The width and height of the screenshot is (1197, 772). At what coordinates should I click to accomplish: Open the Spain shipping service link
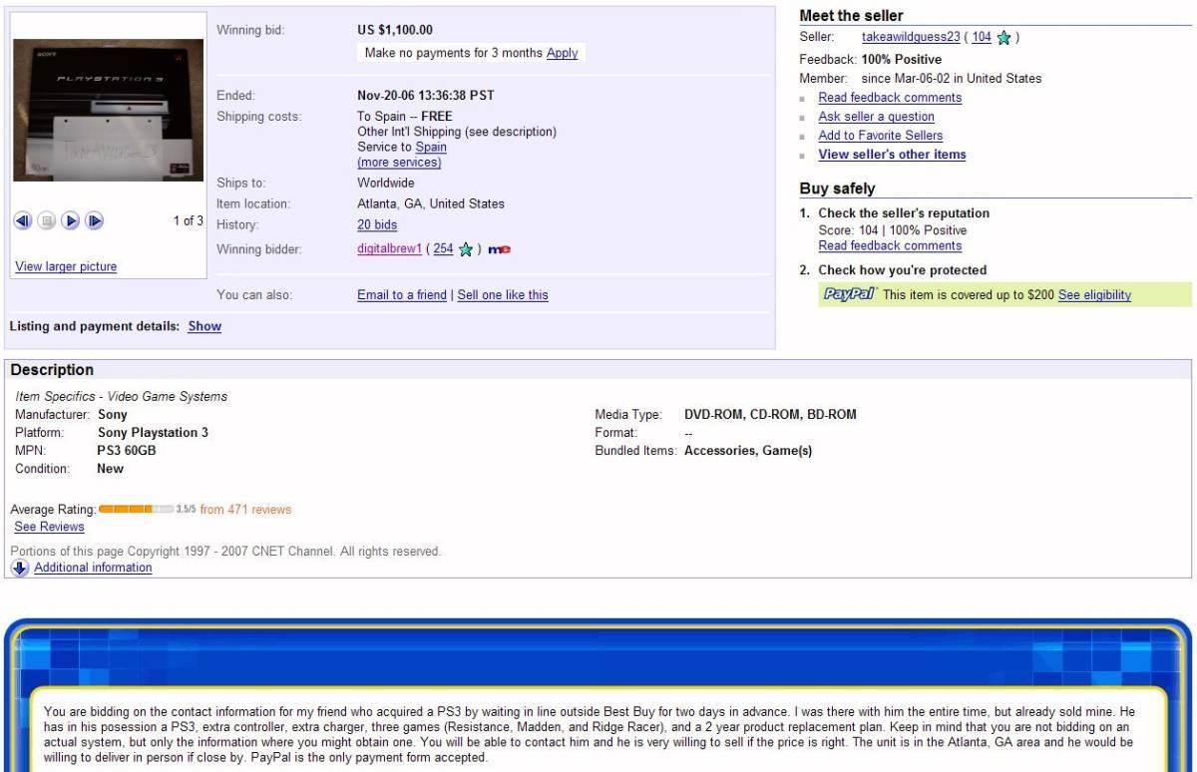(431, 147)
